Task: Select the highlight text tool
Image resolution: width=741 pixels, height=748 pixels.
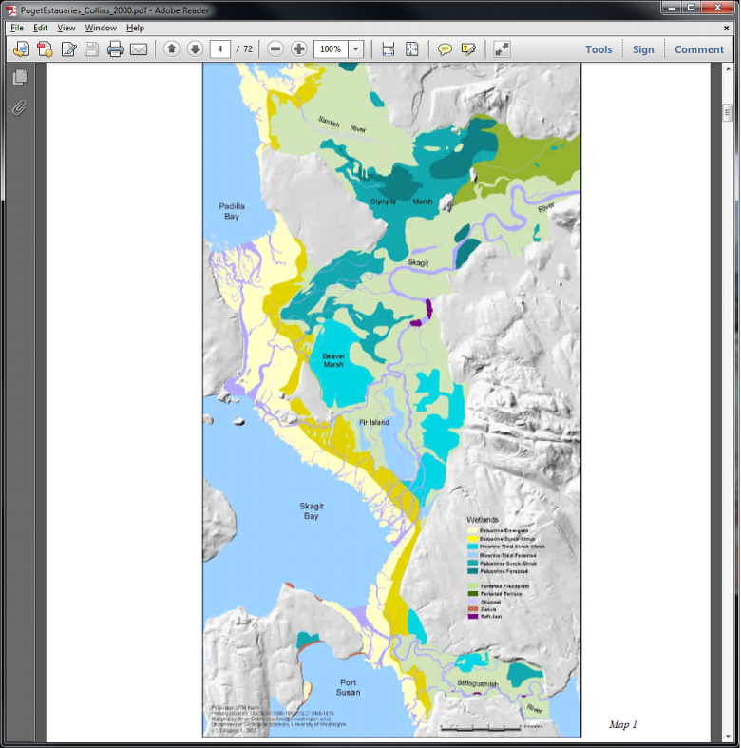Action: pos(468,49)
